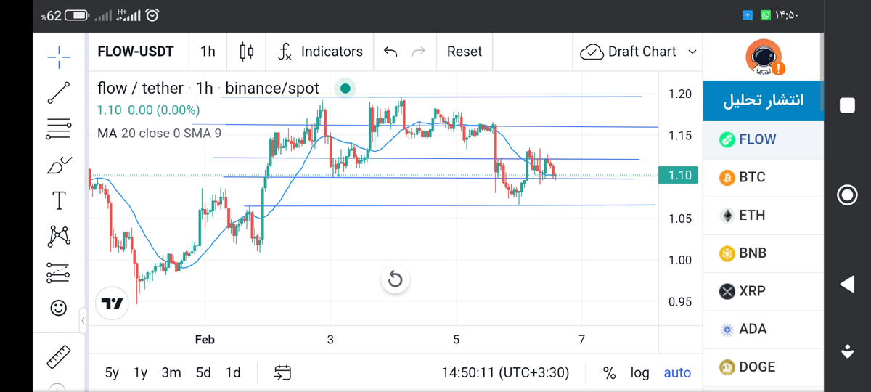Select the trend line drawing tool
This screenshot has height=392, width=871.
click(59, 92)
